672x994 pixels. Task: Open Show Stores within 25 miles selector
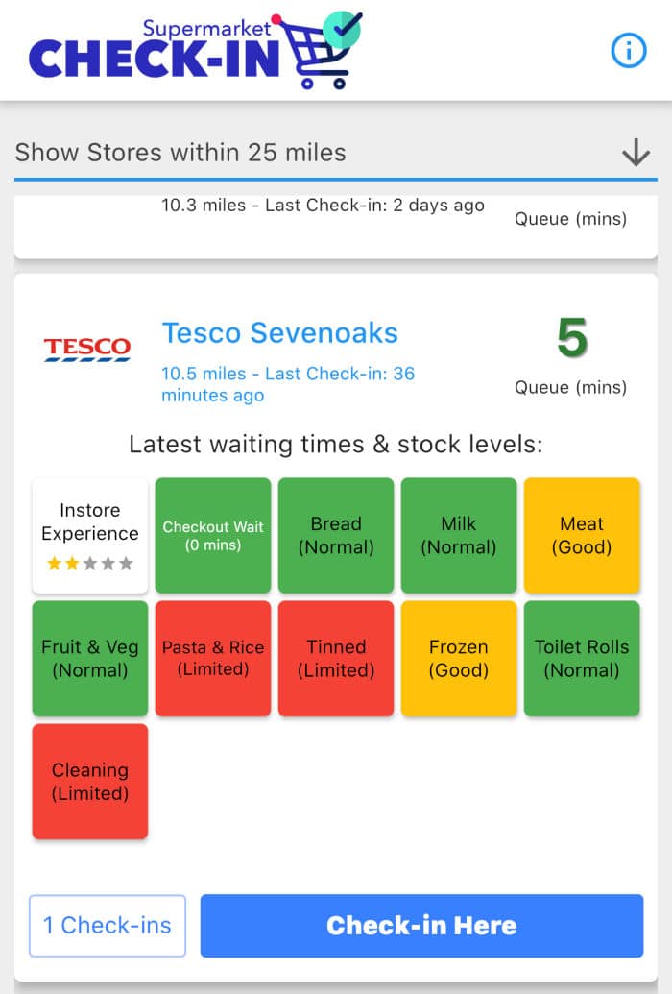[336, 153]
